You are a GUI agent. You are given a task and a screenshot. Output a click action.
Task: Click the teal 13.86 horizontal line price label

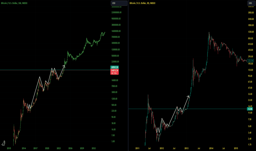click(x=250, y=109)
